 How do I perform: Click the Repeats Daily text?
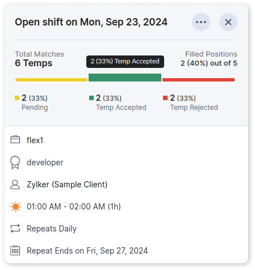52,229
